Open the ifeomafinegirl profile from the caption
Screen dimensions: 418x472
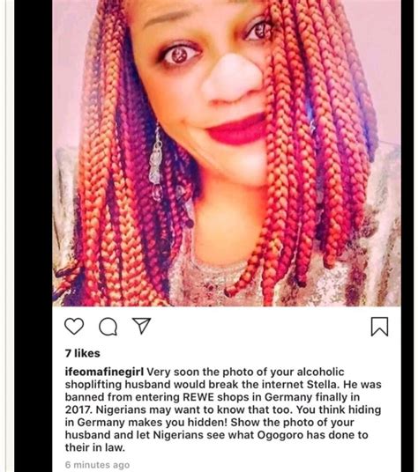point(104,372)
